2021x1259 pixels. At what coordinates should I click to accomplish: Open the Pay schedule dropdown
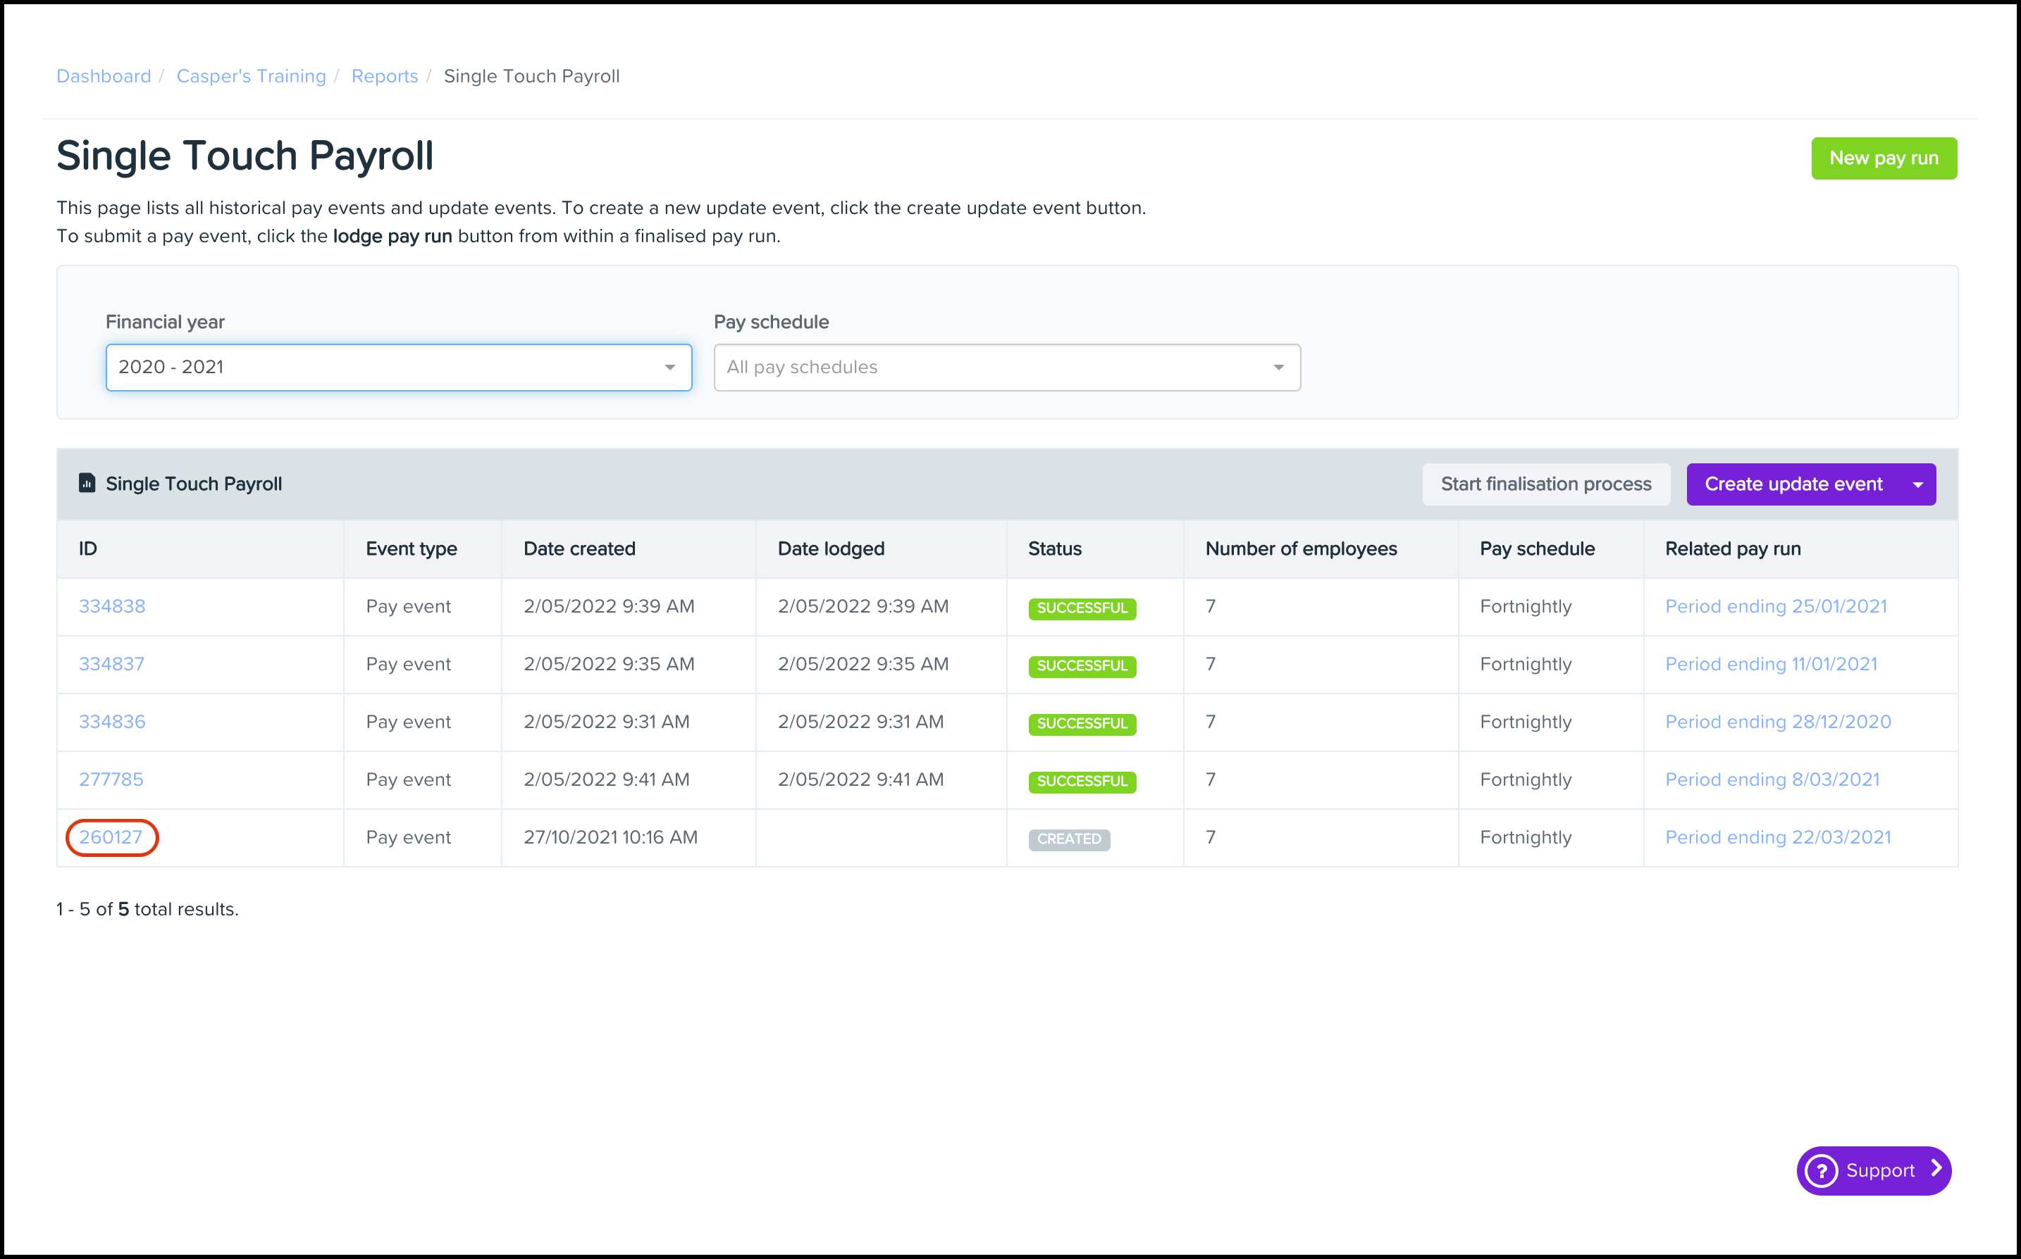pos(1006,368)
